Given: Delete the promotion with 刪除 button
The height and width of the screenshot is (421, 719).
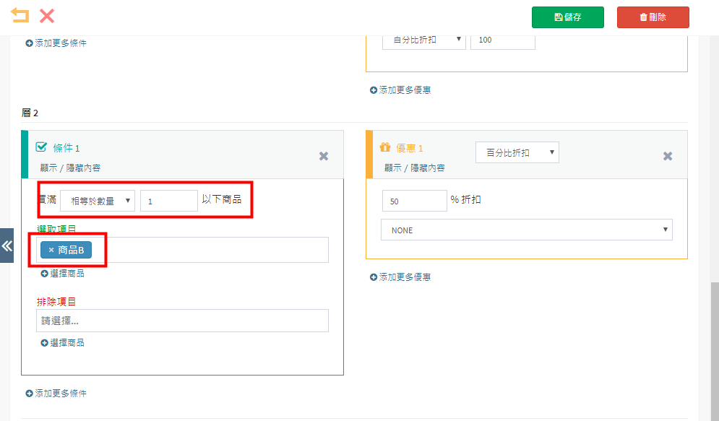Looking at the screenshot, I should tap(653, 17).
